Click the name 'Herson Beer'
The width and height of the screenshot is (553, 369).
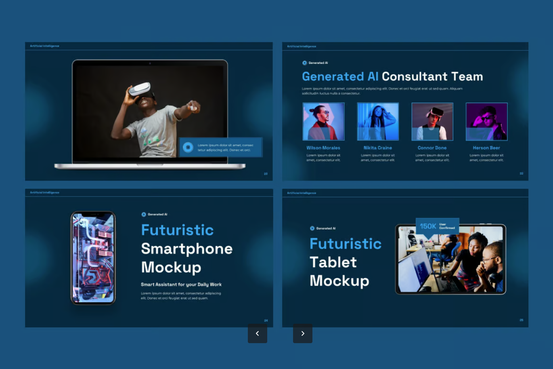486,148
